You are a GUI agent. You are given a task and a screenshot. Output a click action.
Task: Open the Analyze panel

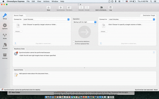(5, 46)
